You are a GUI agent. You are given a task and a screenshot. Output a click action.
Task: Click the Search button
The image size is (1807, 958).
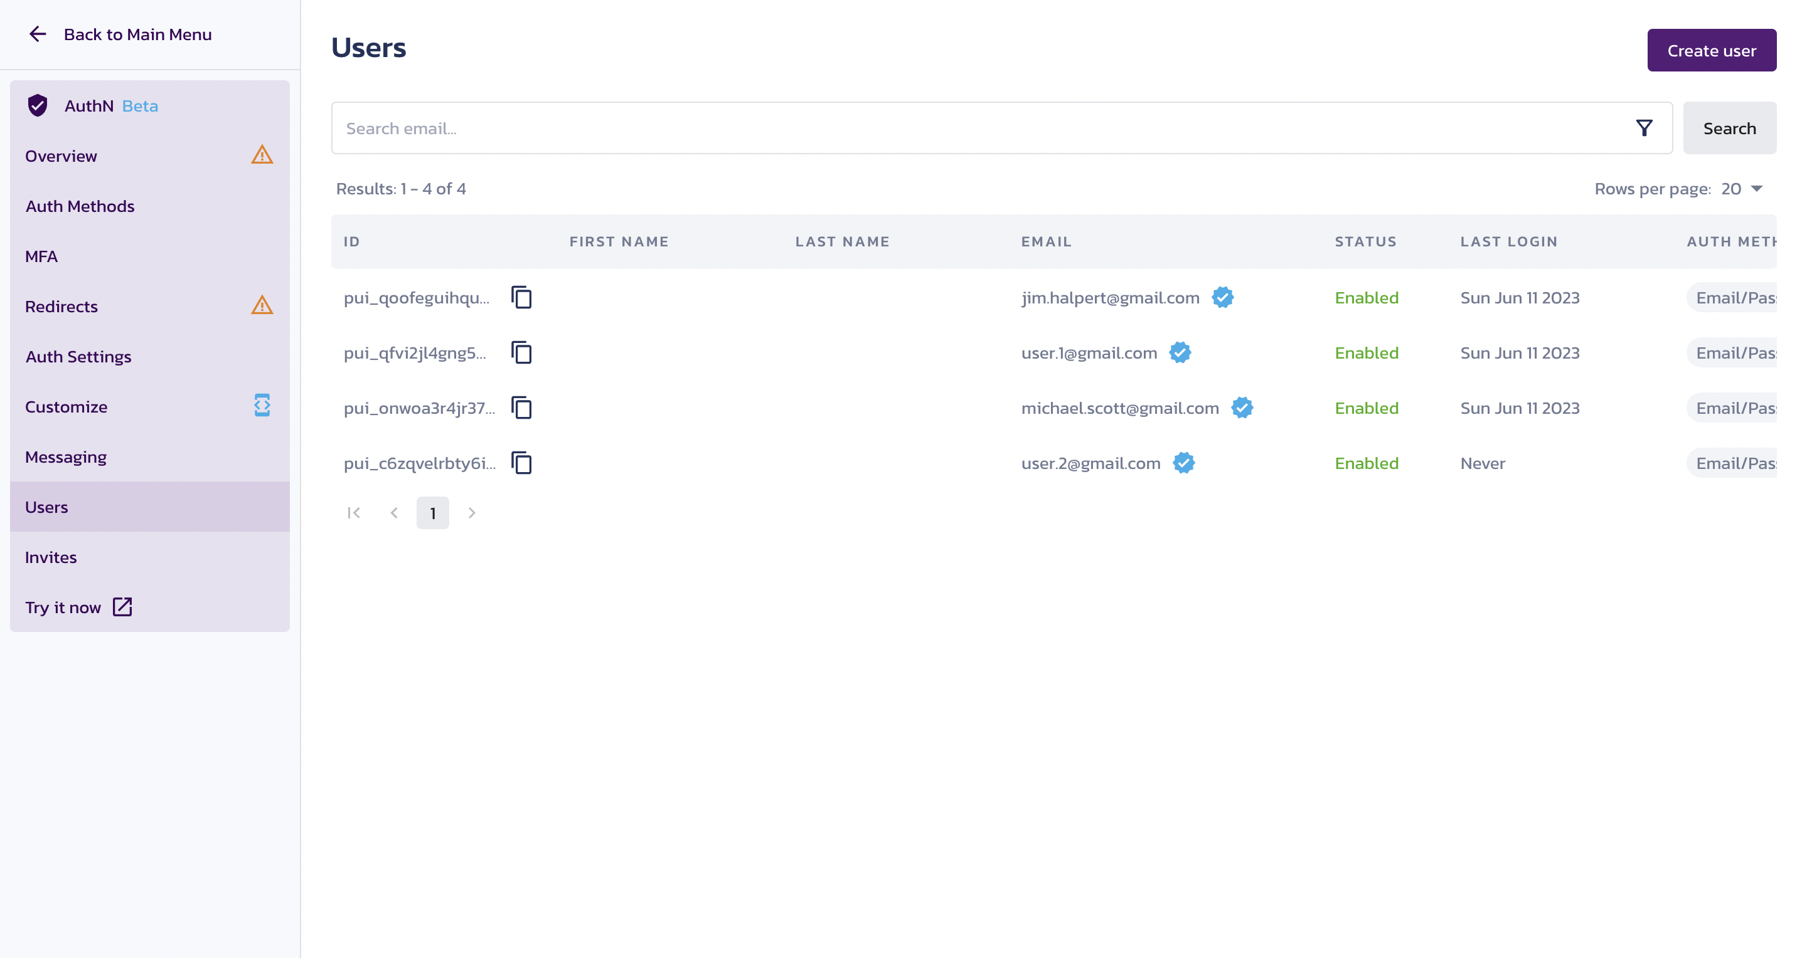tap(1729, 129)
